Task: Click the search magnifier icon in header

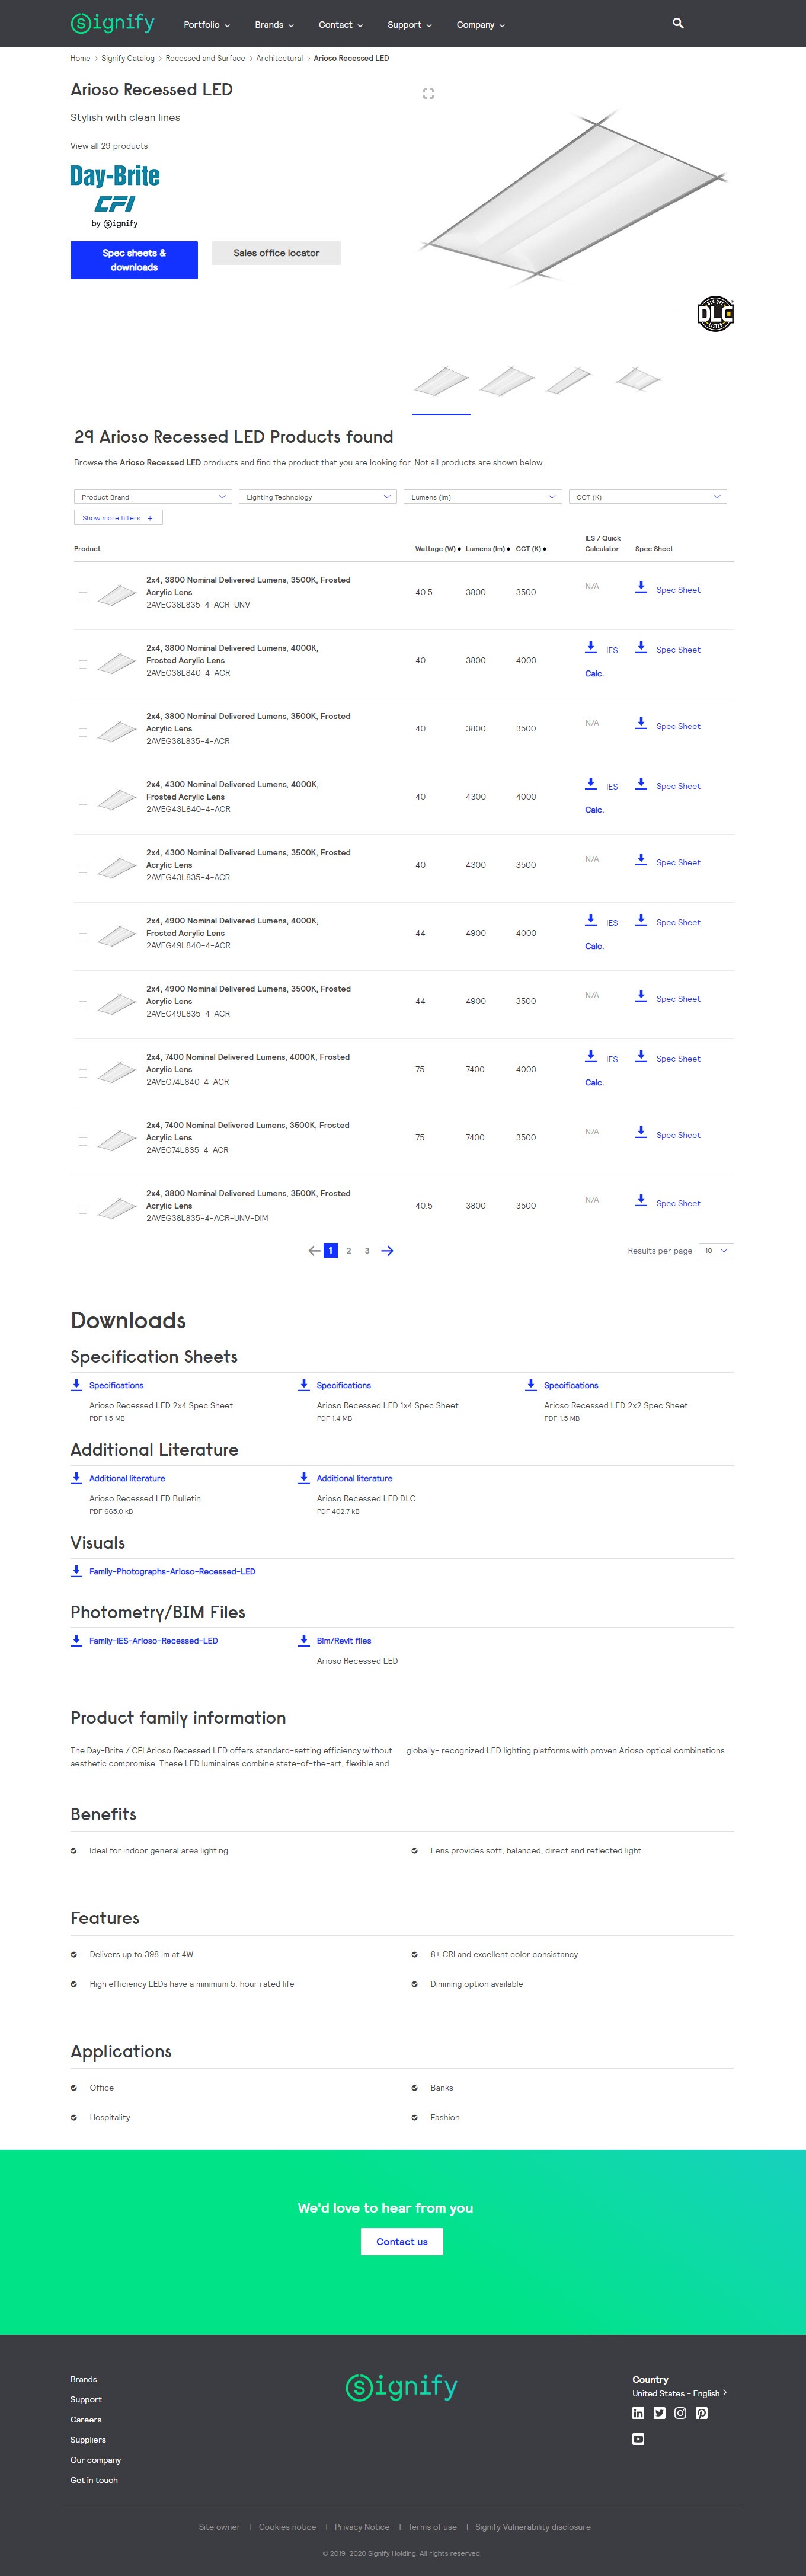Action: 678,23
